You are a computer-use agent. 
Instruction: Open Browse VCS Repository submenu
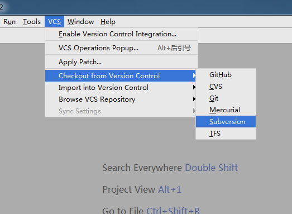(121, 99)
